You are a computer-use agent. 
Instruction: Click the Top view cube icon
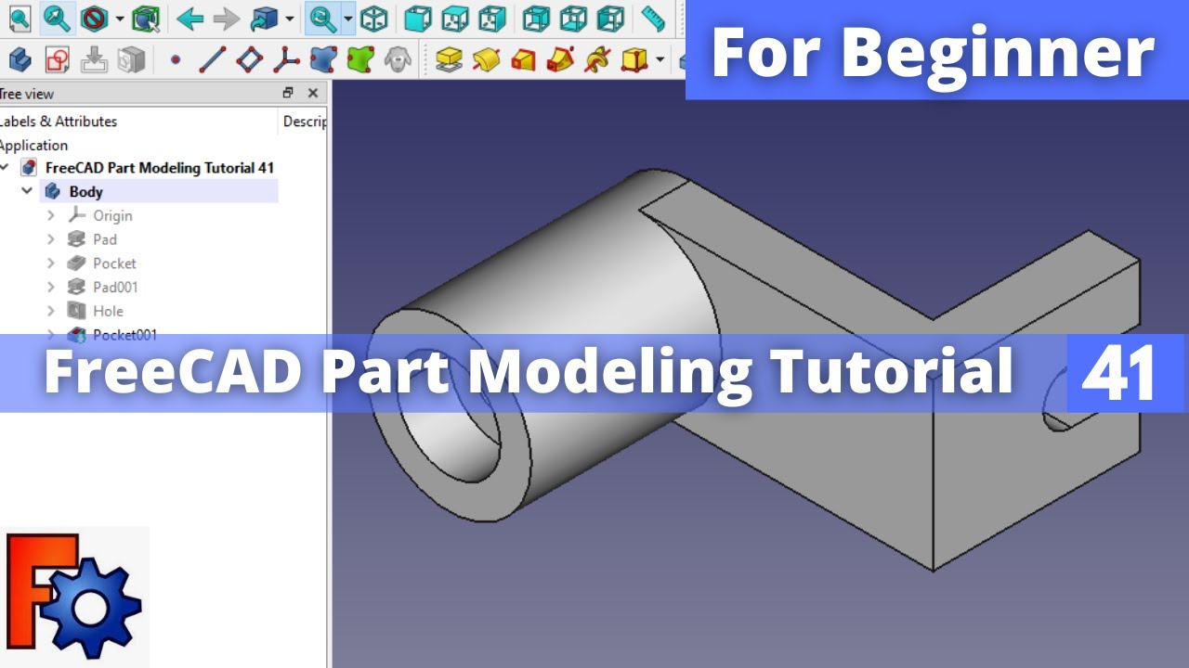(455, 18)
